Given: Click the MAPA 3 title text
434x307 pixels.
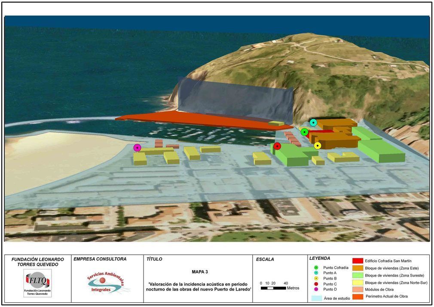Looking at the screenshot, I should pyautogui.click(x=200, y=272).
